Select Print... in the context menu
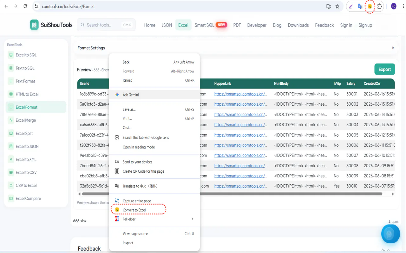This screenshot has height=253, width=406. (x=154, y=119)
